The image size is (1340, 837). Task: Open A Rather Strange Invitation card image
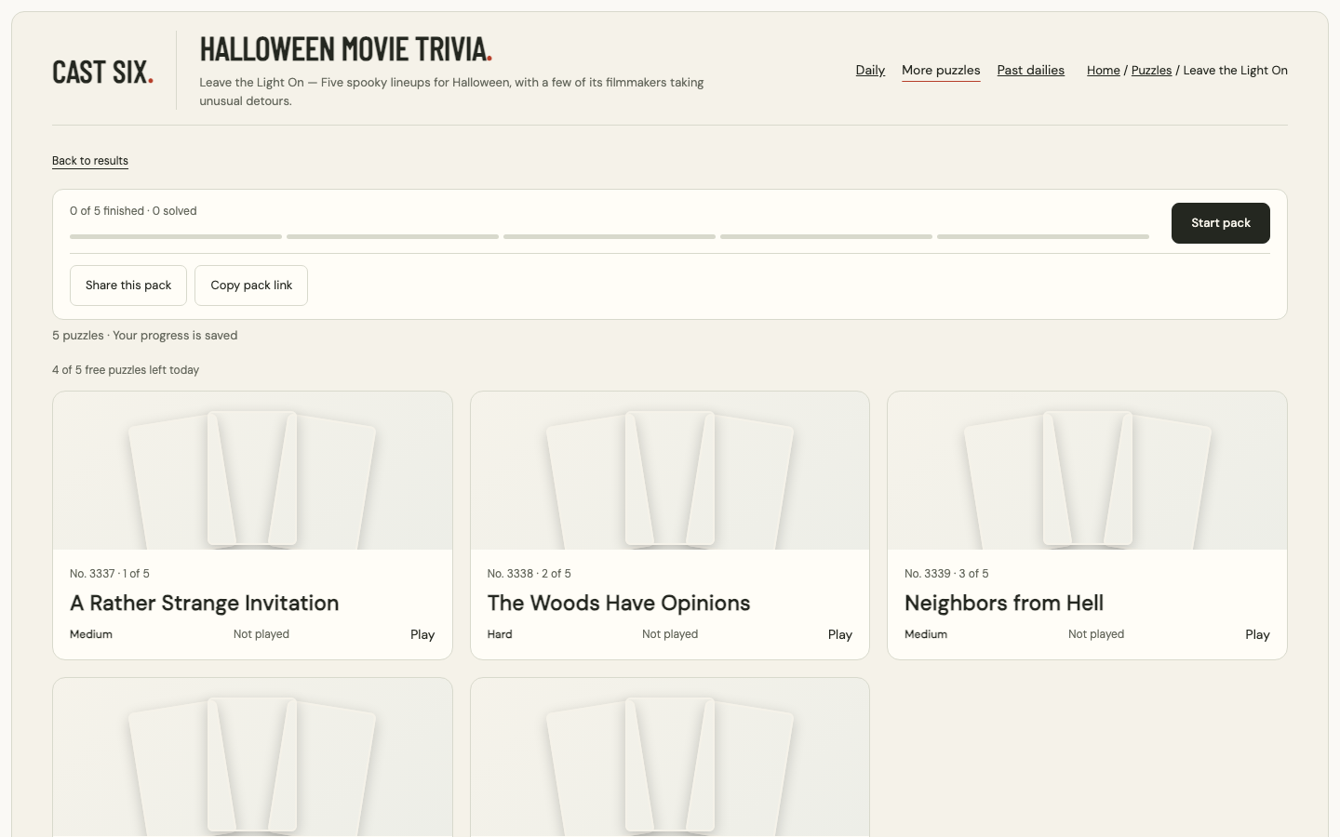[252, 471]
